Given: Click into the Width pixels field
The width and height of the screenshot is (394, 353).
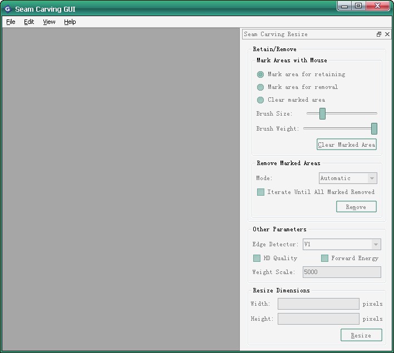Looking at the screenshot, I should (x=318, y=304).
